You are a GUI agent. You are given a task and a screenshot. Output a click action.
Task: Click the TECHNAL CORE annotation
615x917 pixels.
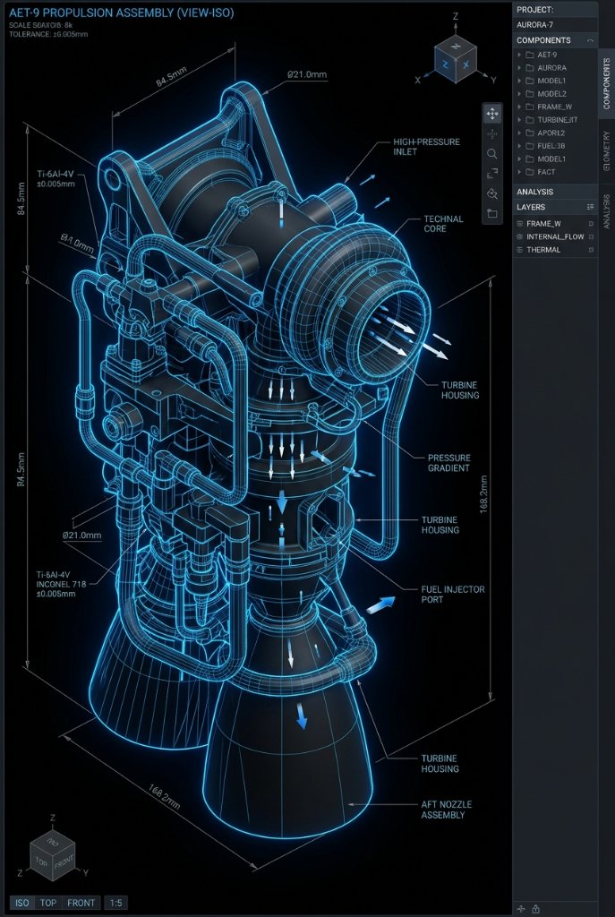coord(443,223)
